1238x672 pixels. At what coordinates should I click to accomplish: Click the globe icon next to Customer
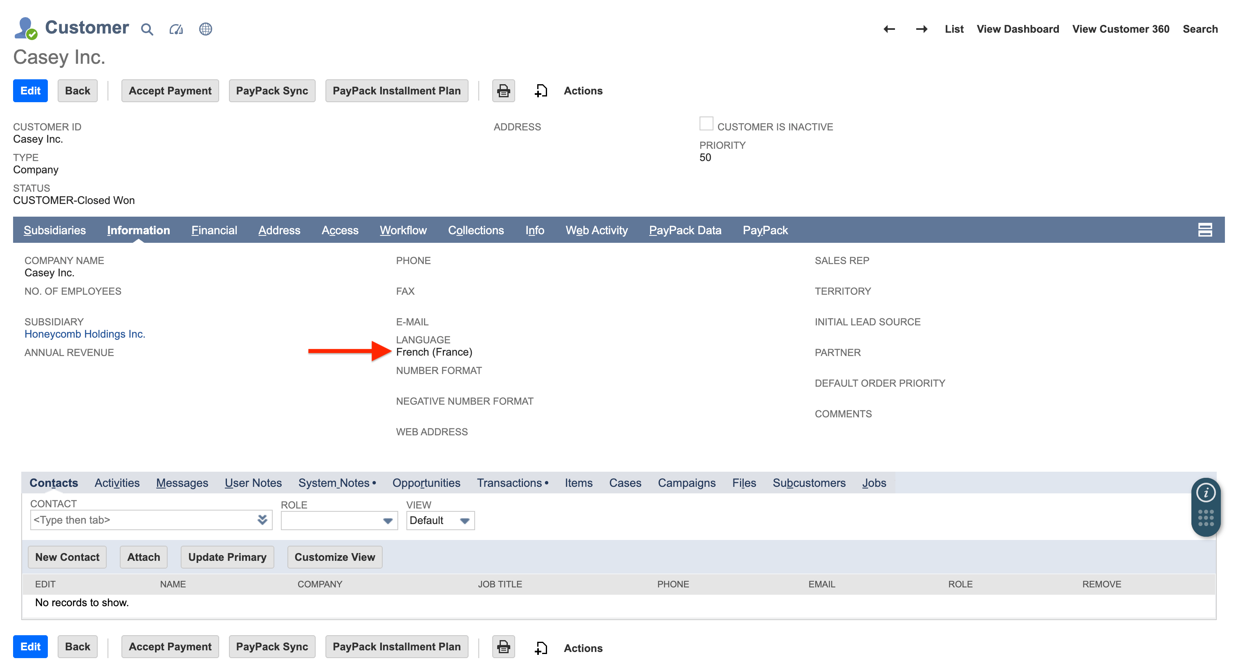coord(206,29)
